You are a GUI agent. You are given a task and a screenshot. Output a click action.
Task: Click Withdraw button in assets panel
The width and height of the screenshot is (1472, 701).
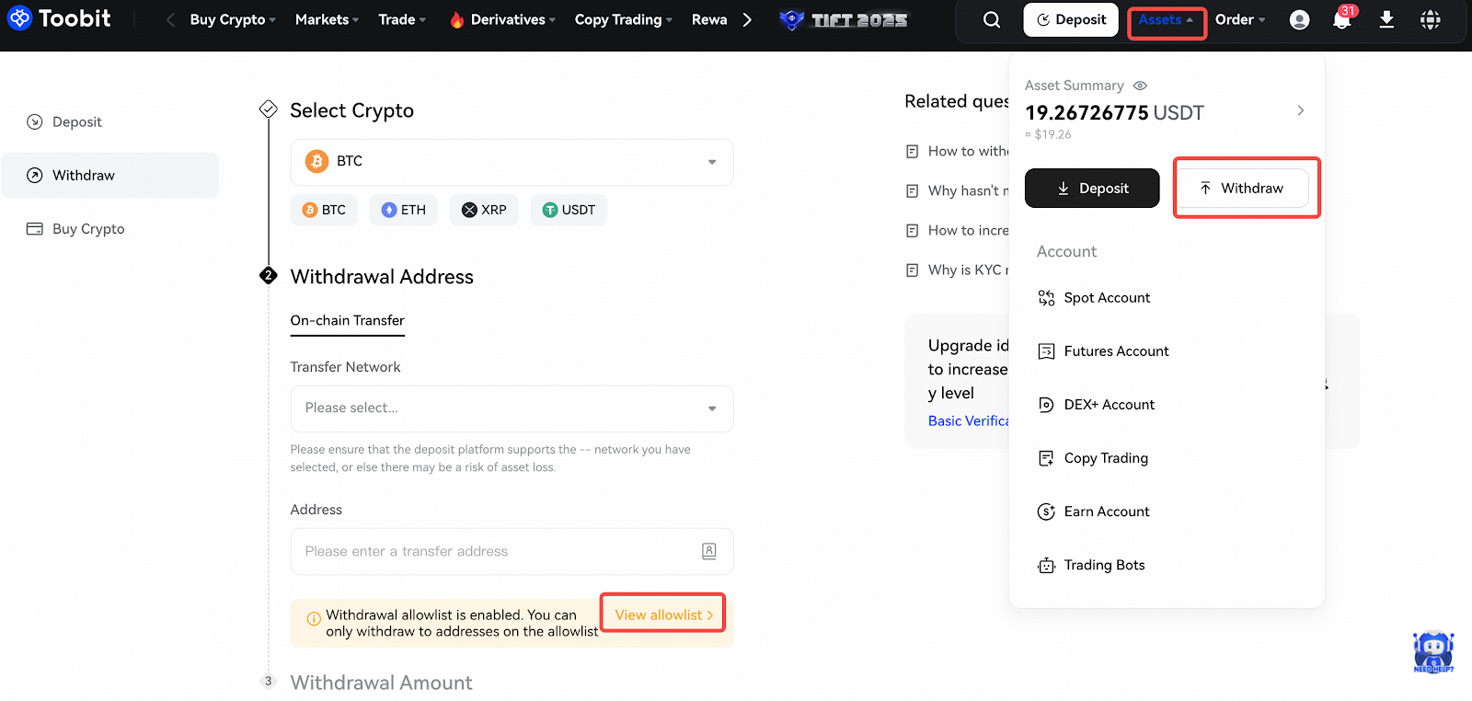[x=1242, y=188]
